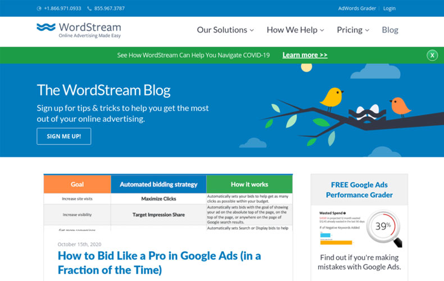Expand the How We Help chevron
The image size is (444, 281).
point(322,30)
